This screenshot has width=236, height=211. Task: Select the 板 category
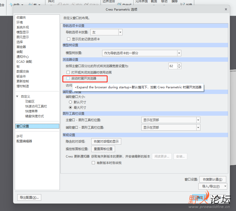18,66
